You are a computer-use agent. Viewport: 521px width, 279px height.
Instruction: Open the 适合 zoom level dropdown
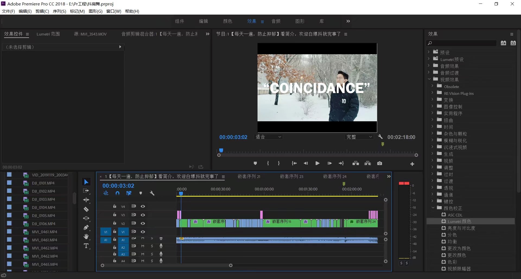(x=268, y=137)
